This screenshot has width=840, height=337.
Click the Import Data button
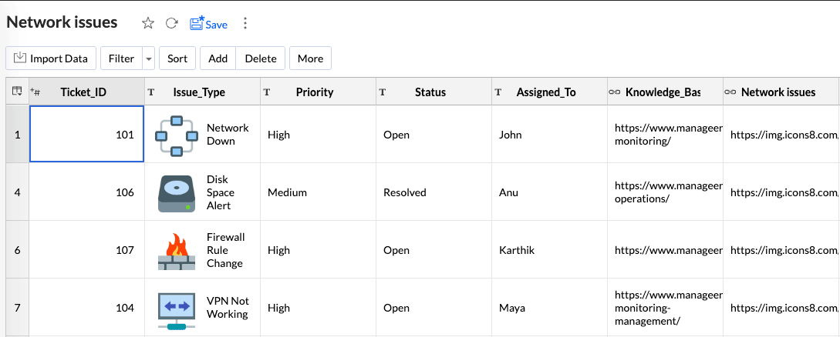point(51,58)
